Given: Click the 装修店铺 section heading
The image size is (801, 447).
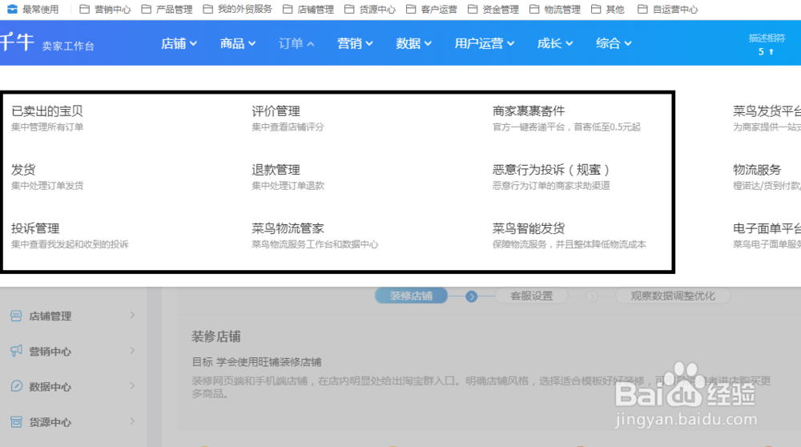Looking at the screenshot, I should point(215,336).
